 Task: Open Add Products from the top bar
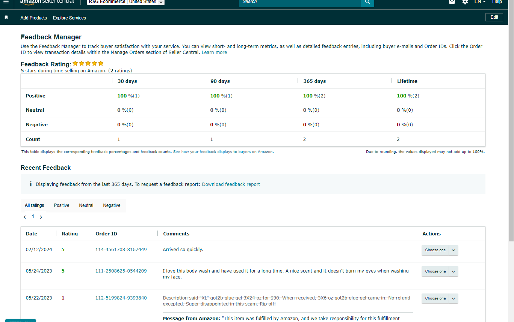34,18
